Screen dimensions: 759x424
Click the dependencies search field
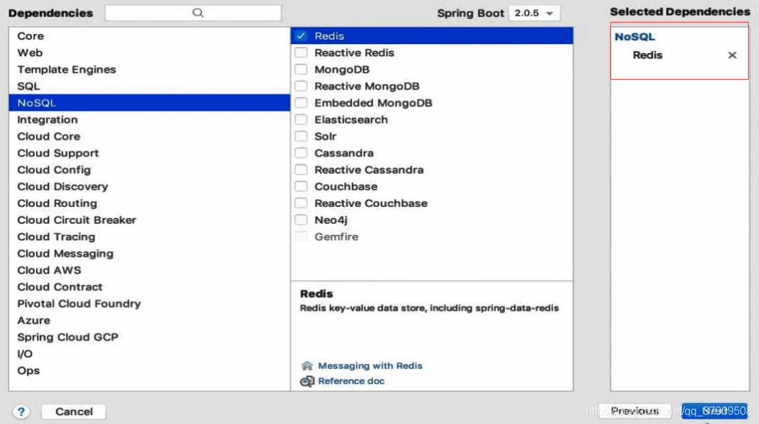pos(193,13)
